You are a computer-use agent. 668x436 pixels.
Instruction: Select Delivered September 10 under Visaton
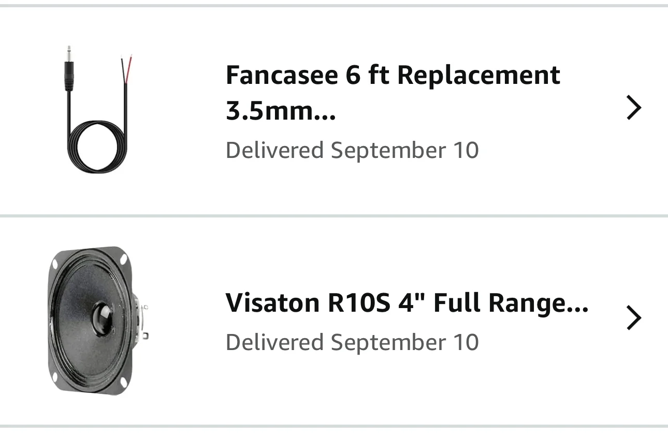pyautogui.click(x=352, y=342)
